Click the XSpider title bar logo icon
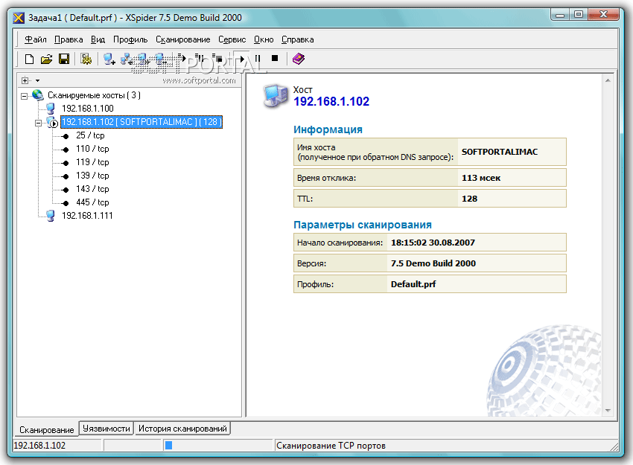The image size is (633, 465). point(19,18)
